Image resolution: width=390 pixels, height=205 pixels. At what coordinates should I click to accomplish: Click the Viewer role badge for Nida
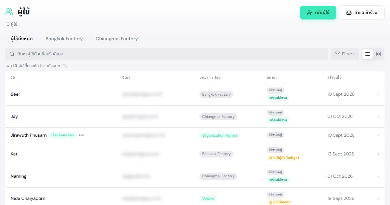tap(208, 199)
